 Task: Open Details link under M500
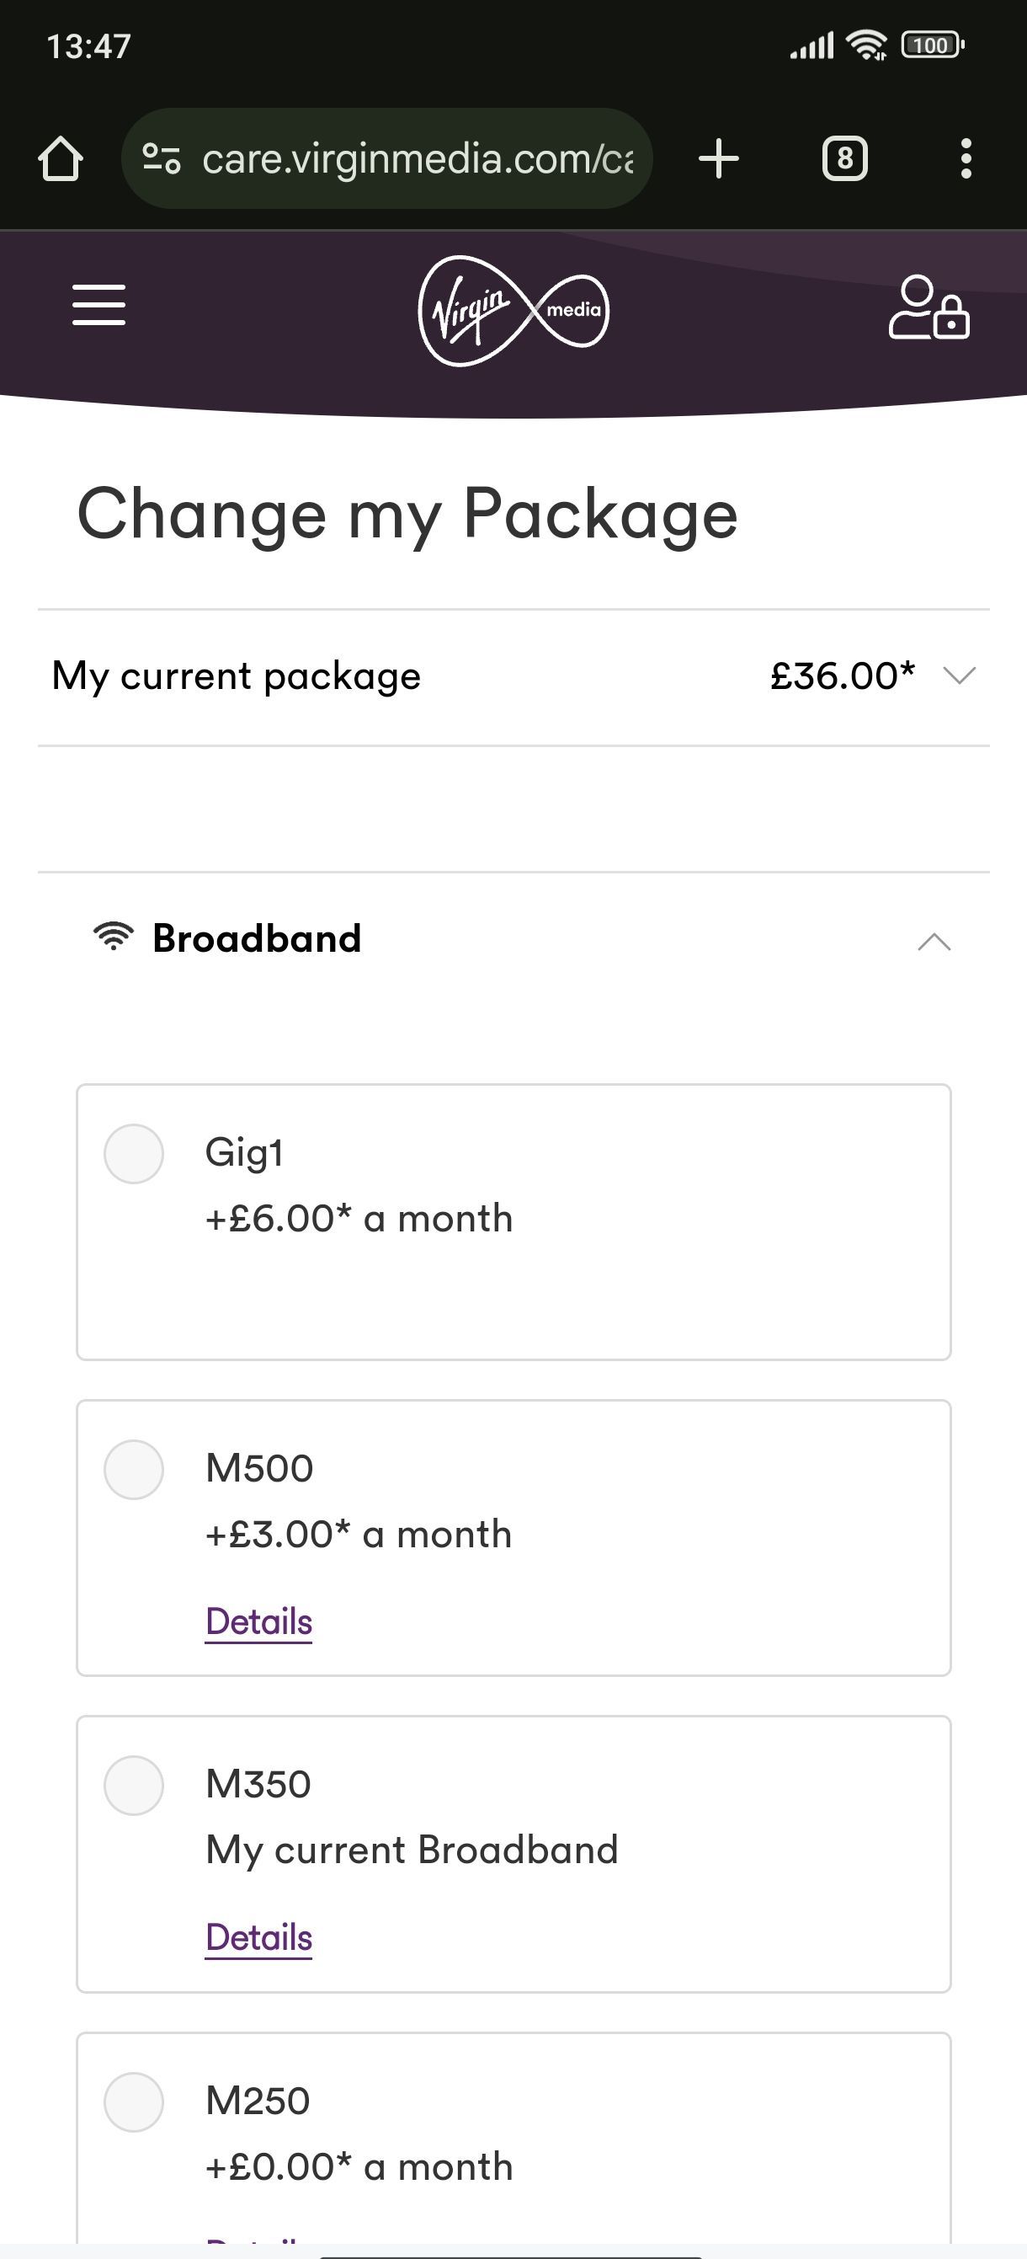coord(258,1621)
